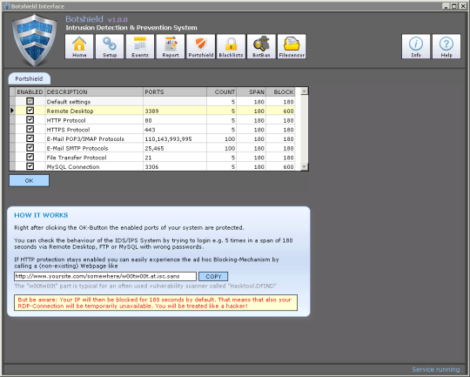
Task: Select the Portshield tab
Action: point(29,78)
